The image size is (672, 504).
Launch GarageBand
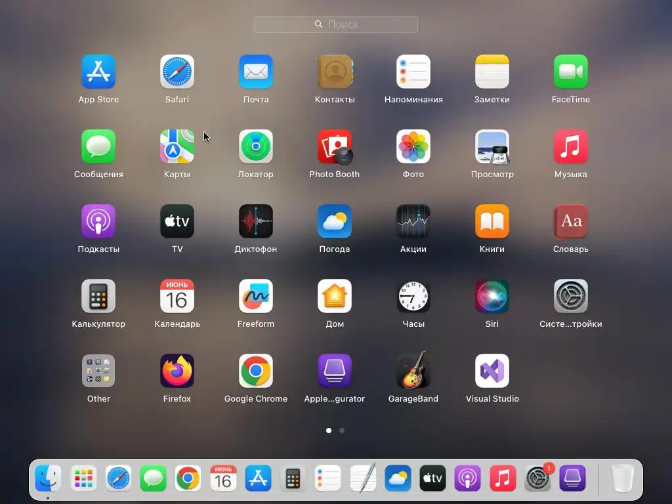[x=413, y=370]
